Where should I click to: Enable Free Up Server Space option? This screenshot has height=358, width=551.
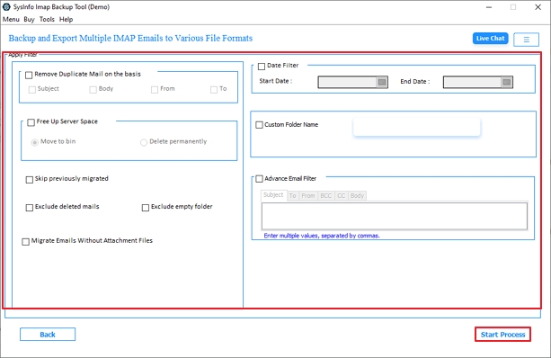pos(31,122)
